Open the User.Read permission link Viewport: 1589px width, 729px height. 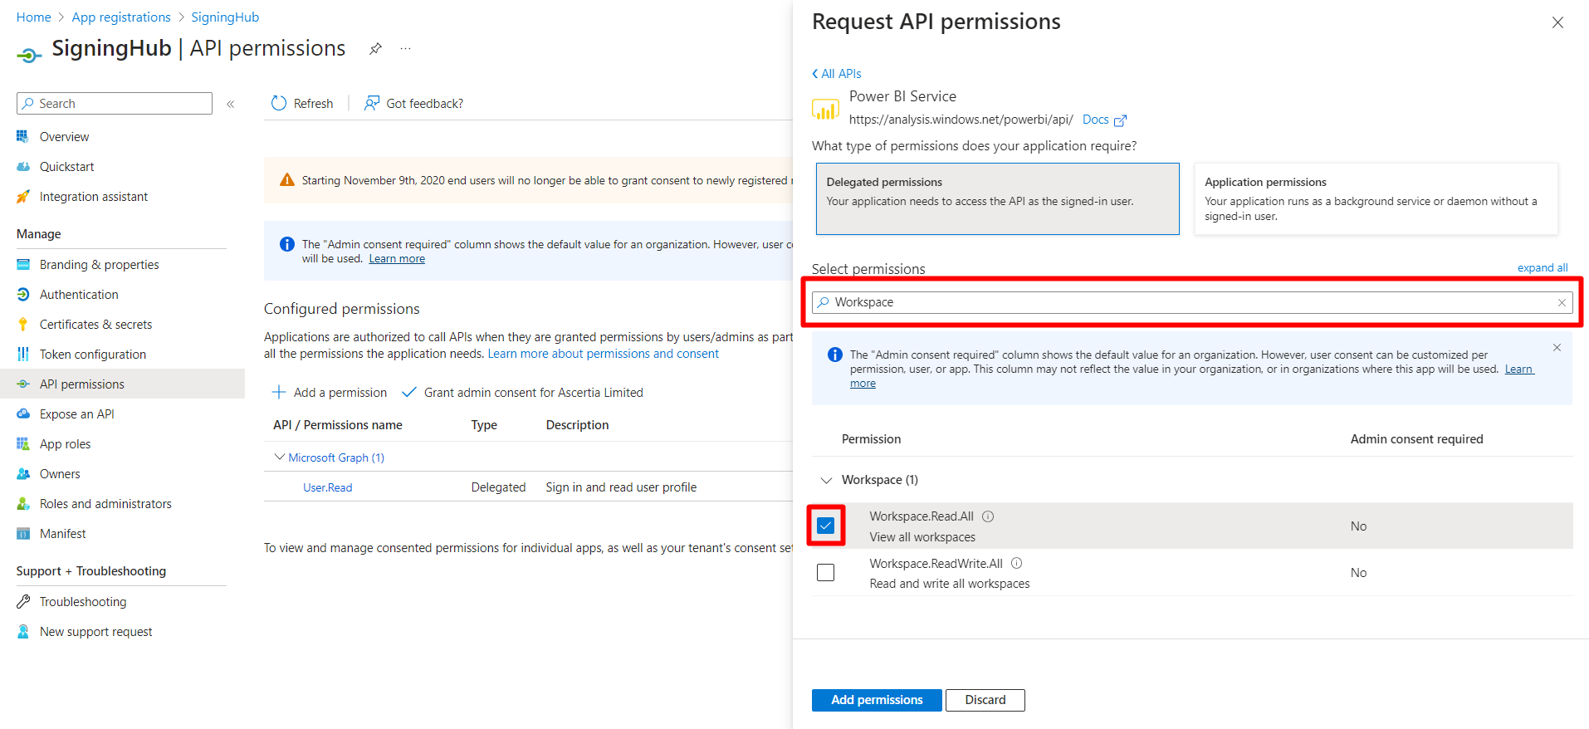point(327,487)
